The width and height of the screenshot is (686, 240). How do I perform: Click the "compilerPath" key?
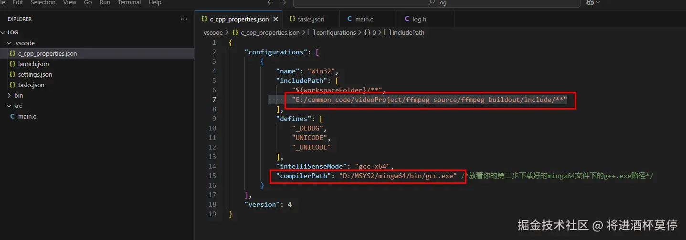click(303, 176)
